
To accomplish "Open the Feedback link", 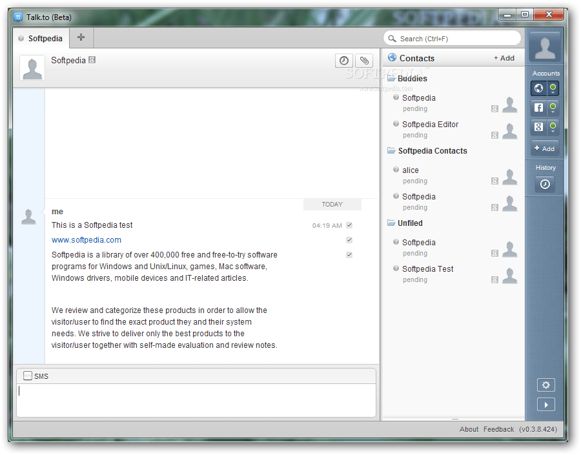I will click(498, 429).
